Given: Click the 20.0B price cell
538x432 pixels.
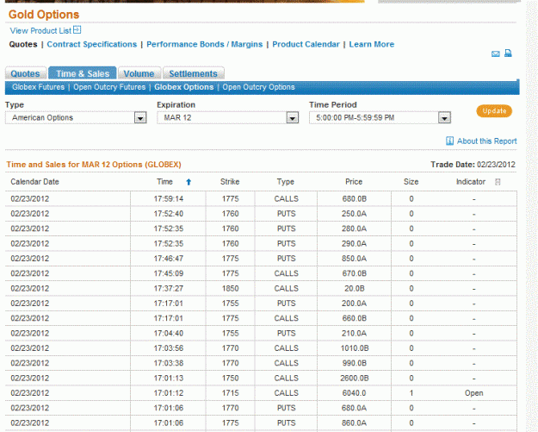Looking at the screenshot, I should [x=354, y=289].
